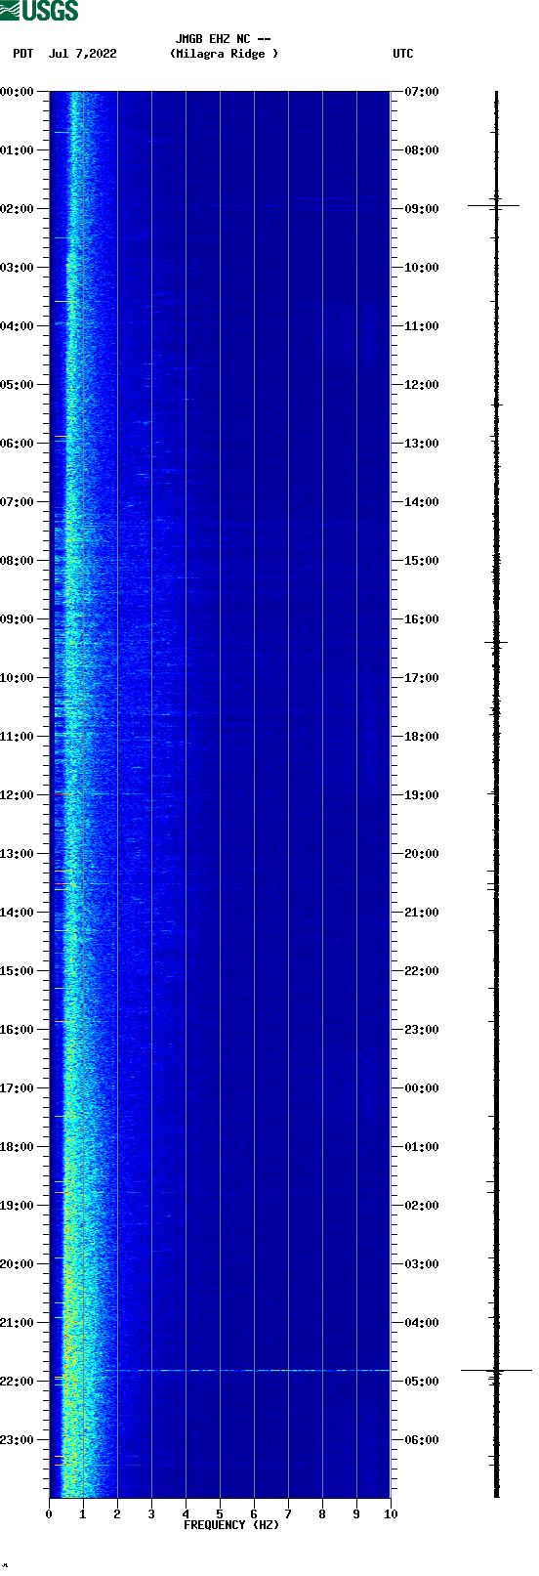Screen dimensions: 539x1576
Task: Click frequency axis tick label '10'
Action: tap(391, 1514)
